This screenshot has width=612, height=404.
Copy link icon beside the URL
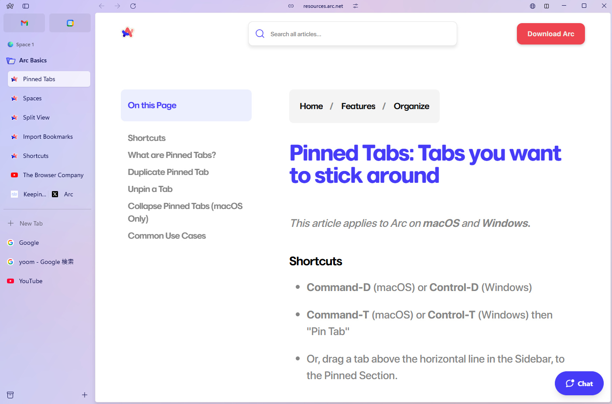click(x=291, y=6)
